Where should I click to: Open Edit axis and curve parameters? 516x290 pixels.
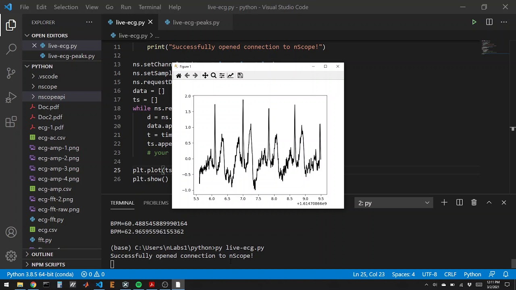(230, 75)
